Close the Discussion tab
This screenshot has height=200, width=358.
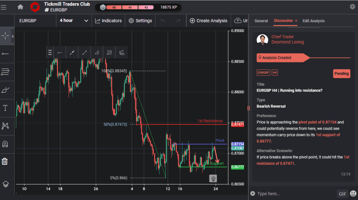click(x=296, y=21)
